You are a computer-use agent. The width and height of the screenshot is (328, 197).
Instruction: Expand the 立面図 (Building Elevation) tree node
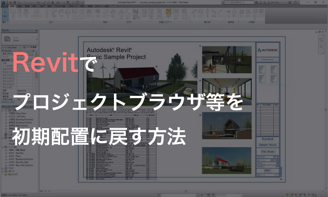[6, 120]
